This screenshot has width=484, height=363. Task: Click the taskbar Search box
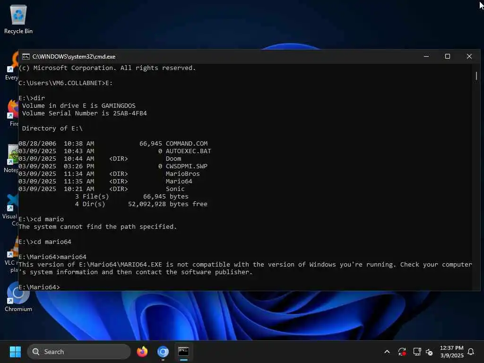(79, 352)
